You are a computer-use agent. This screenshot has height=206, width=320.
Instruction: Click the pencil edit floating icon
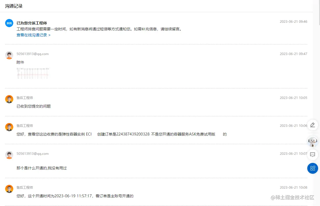click(312, 125)
